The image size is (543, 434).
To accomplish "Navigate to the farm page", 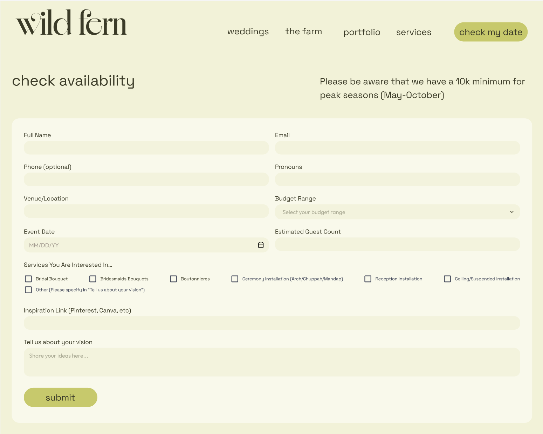I will click(303, 32).
